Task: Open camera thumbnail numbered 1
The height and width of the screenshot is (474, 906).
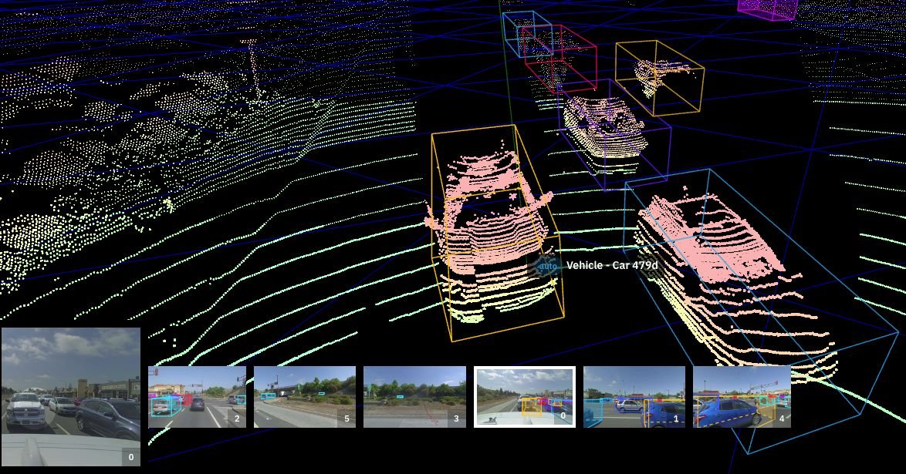Action: pos(634,396)
